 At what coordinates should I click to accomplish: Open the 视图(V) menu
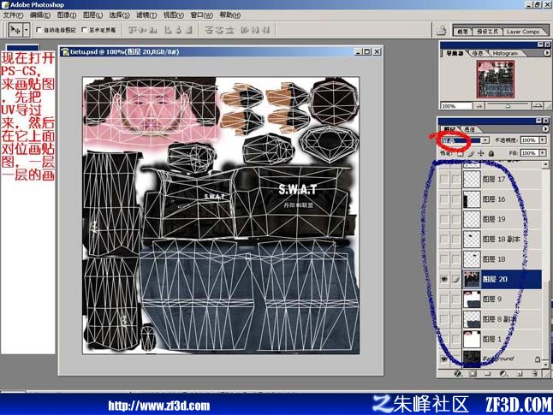173,15
